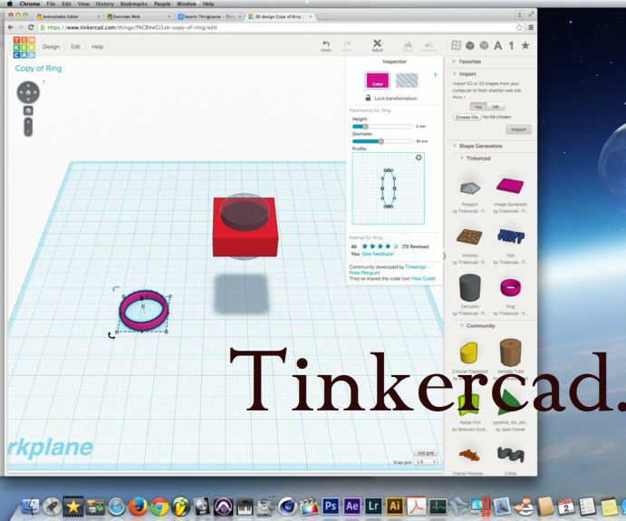Open the numbers category 1 icon
This screenshot has height=521, width=626.
point(511,45)
